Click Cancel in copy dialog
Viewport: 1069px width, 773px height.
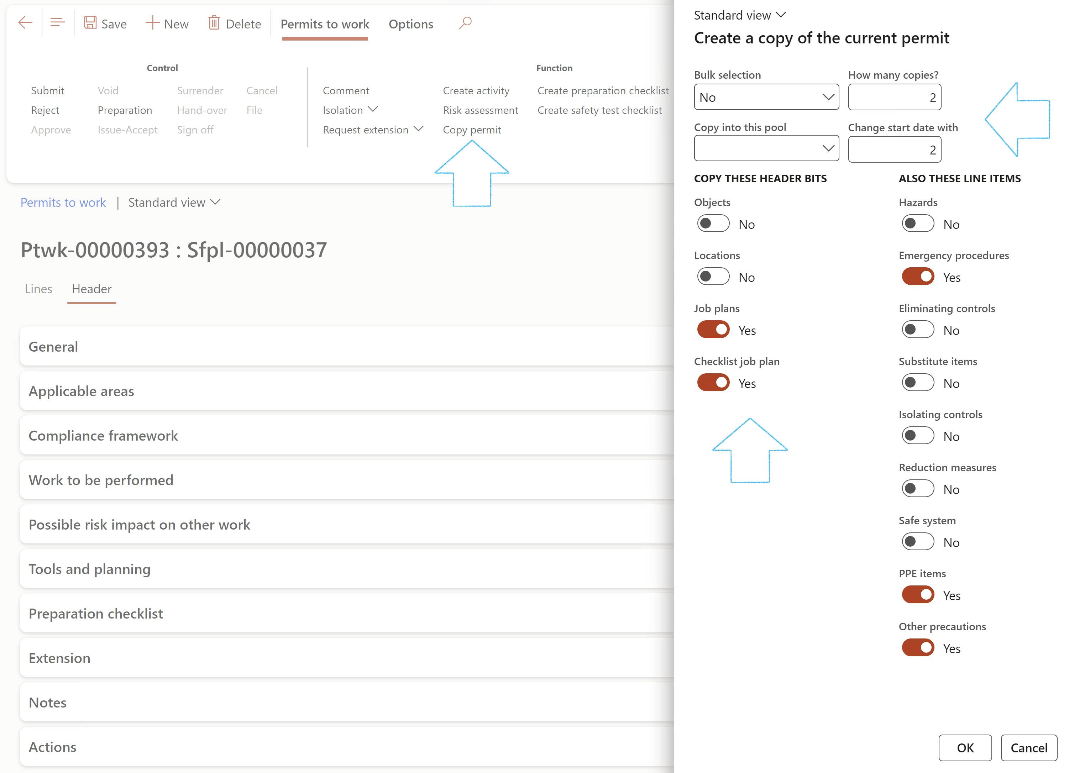tap(1029, 747)
